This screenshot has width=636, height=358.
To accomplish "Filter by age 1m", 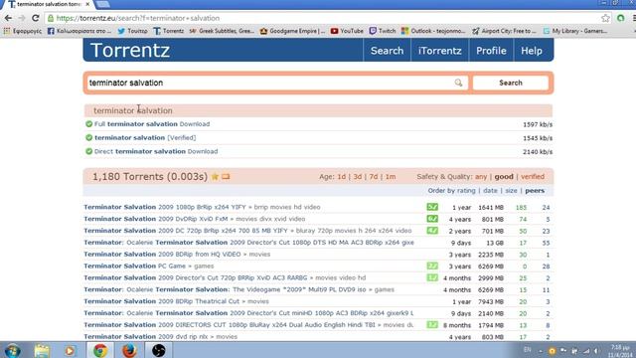I will pos(391,177).
